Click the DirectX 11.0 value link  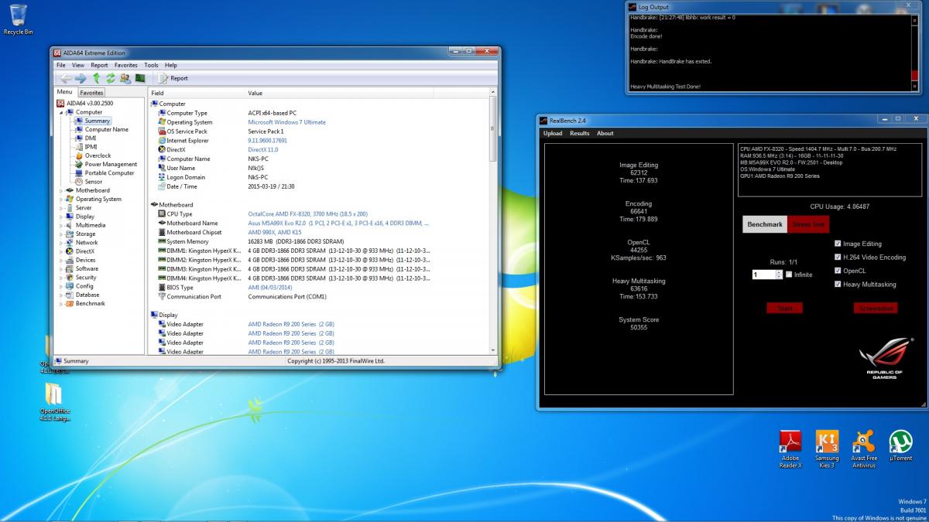click(262, 150)
